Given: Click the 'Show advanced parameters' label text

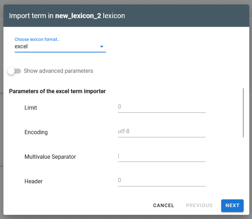Looking at the screenshot, I should (x=58, y=71).
